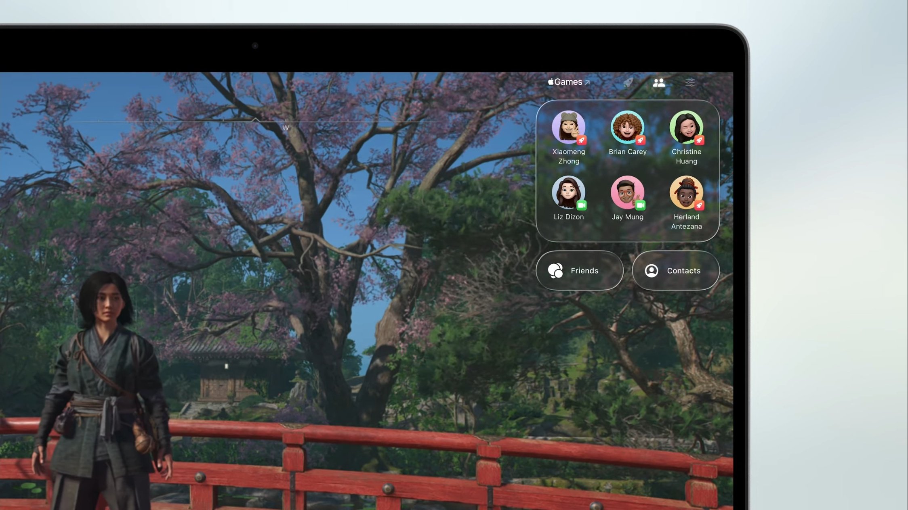Click the Christine Huang name label
This screenshot has width=908, height=510.
686,156
